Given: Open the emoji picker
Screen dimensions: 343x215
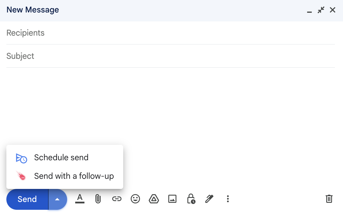Looking at the screenshot, I should point(135,199).
